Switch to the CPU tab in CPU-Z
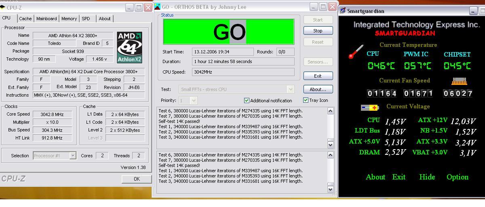The height and width of the screenshot is (207, 485). pos(6,18)
